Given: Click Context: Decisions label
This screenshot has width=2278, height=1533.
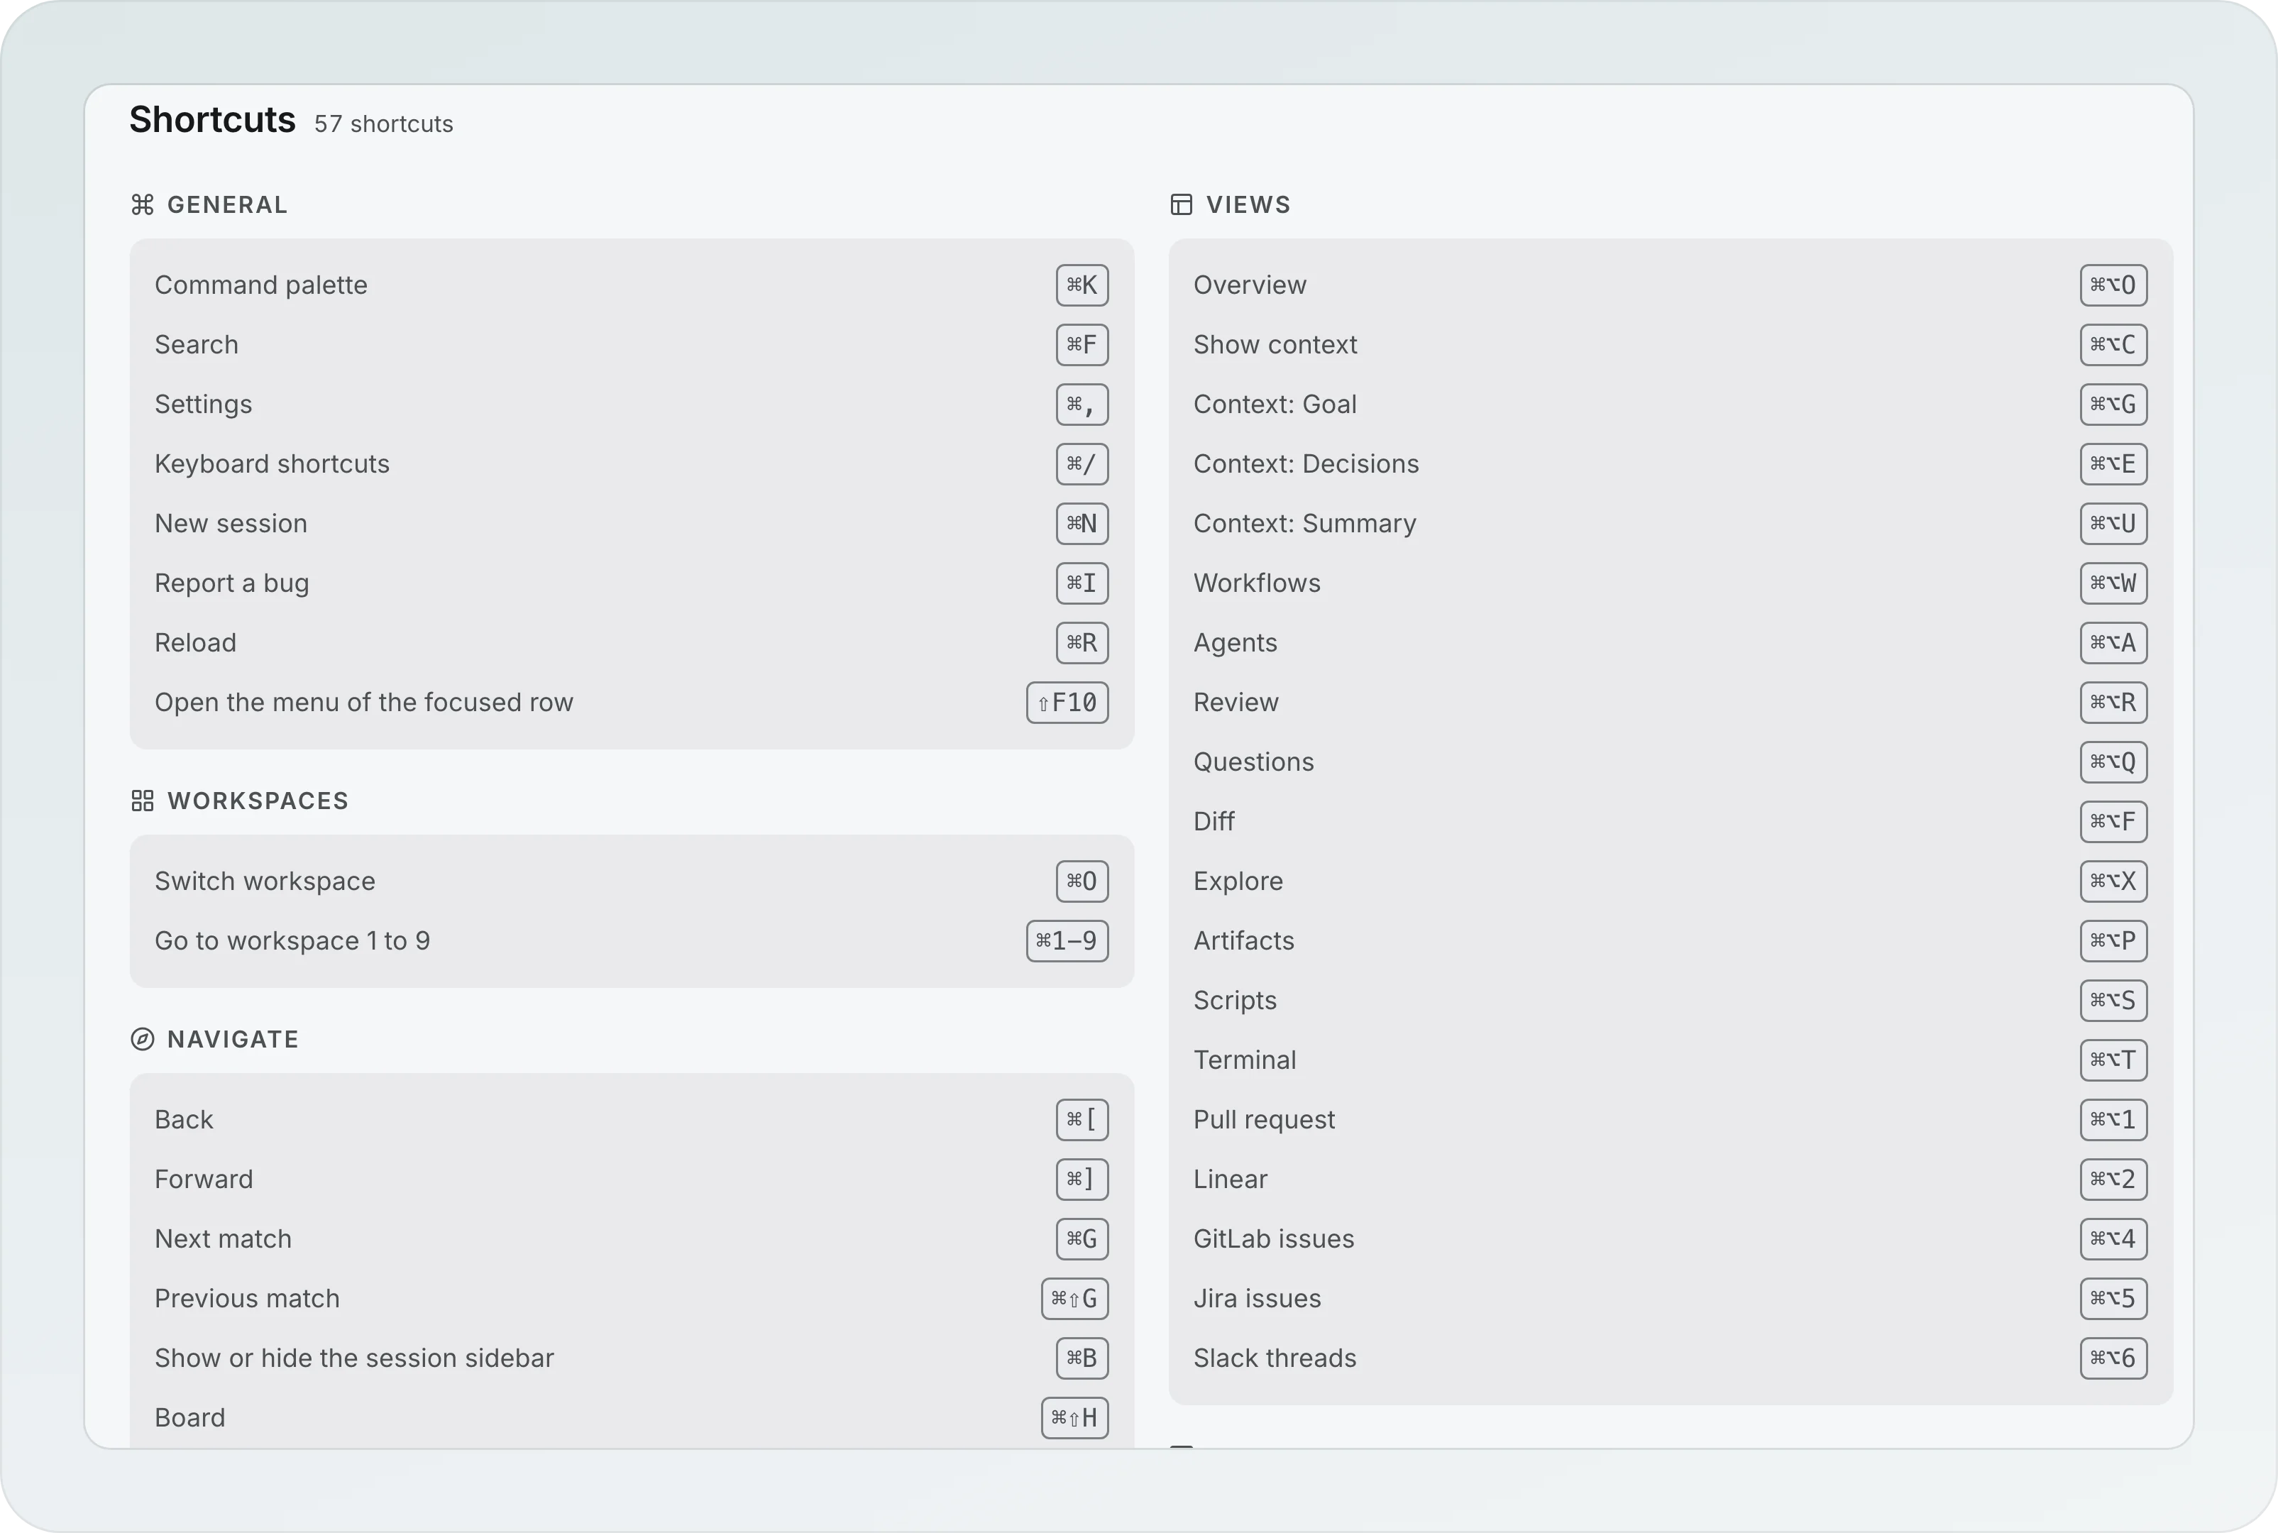Looking at the screenshot, I should (1306, 463).
